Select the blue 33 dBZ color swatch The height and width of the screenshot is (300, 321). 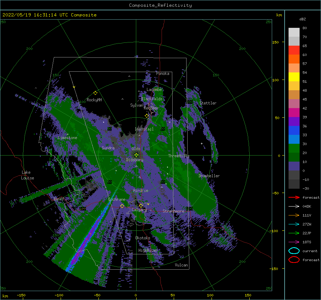tap(294, 131)
